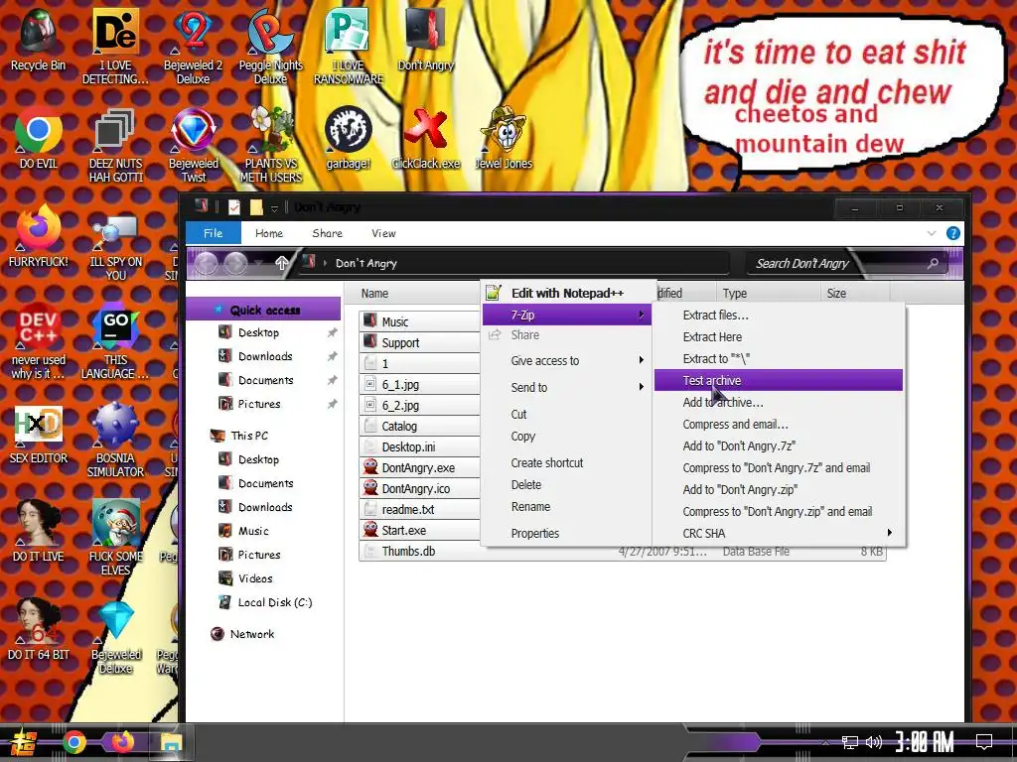Click the File Explorer taskbar icon
The width and height of the screenshot is (1017, 762).
[x=171, y=742]
